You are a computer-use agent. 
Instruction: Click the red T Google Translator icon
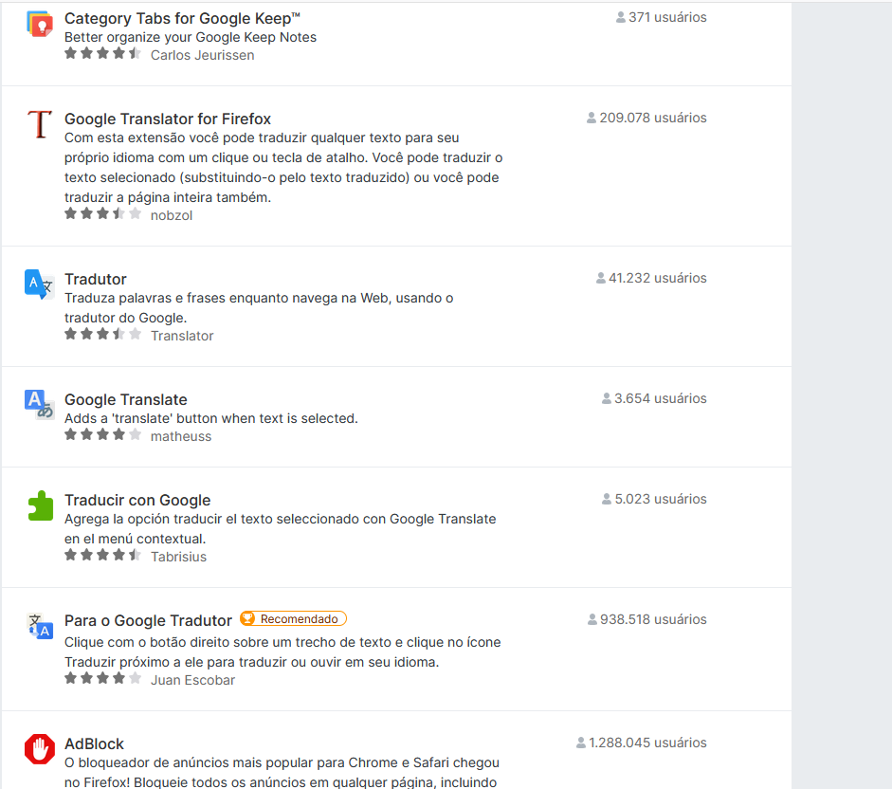[x=40, y=124]
